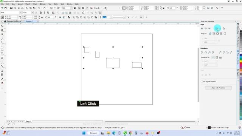Select the Crop tool in the toolbox

[x=2, y=30]
